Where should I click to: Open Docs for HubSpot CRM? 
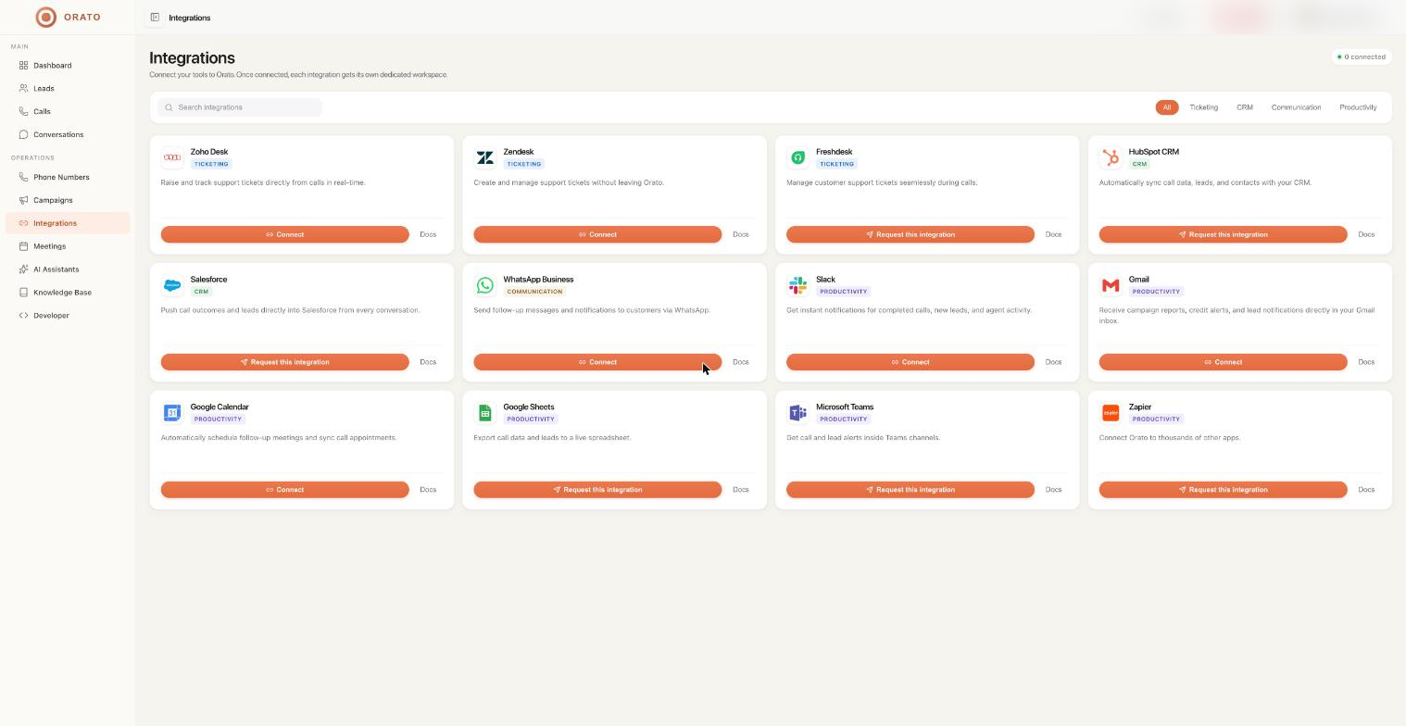(x=1366, y=234)
